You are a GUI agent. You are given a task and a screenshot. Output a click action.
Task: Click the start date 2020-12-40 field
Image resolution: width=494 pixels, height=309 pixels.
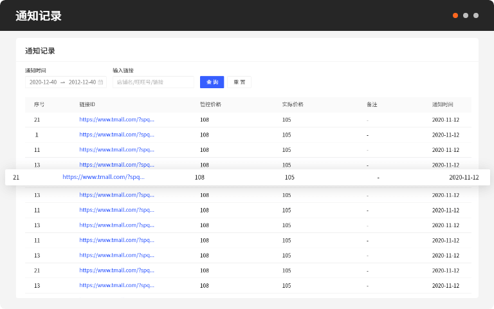click(43, 82)
